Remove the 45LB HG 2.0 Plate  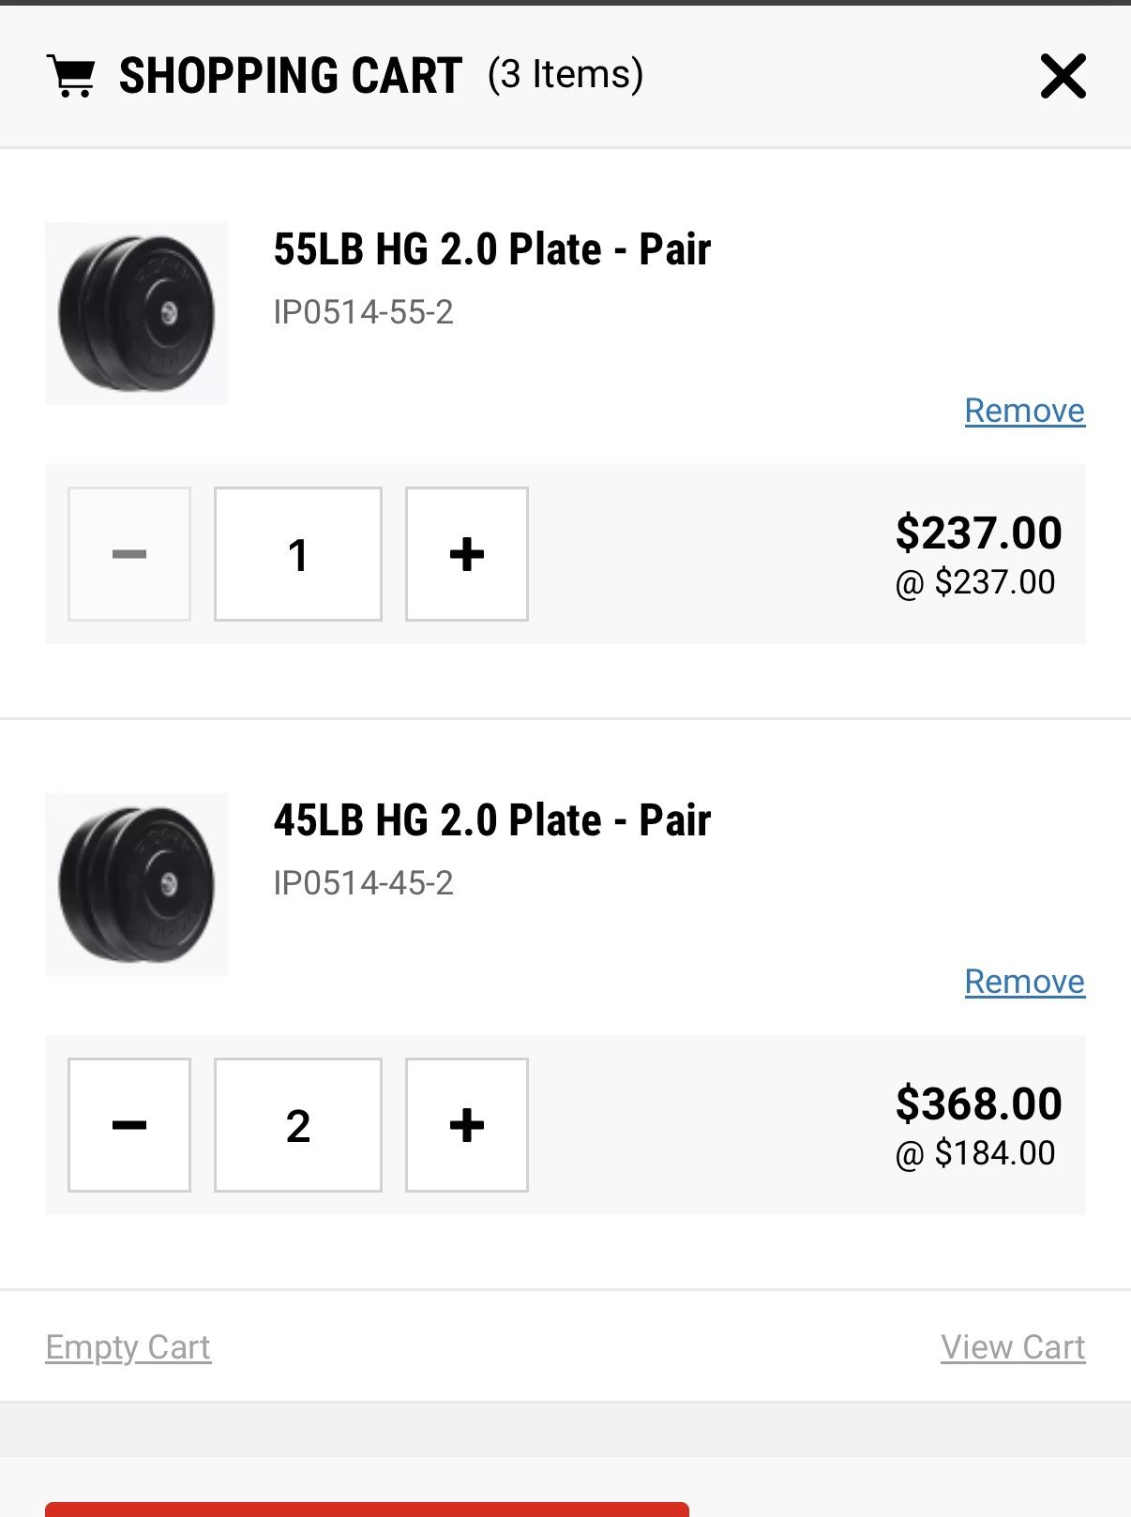click(x=1024, y=982)
